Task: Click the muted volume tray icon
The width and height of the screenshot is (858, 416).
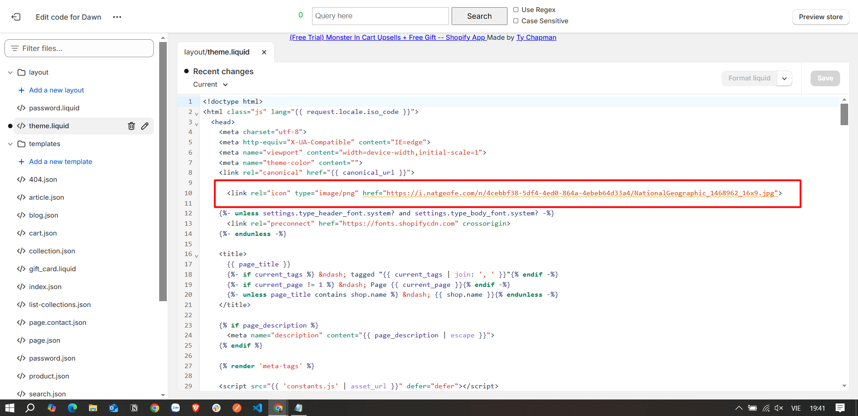Action: pyautogui.click(x=779, y=408)
